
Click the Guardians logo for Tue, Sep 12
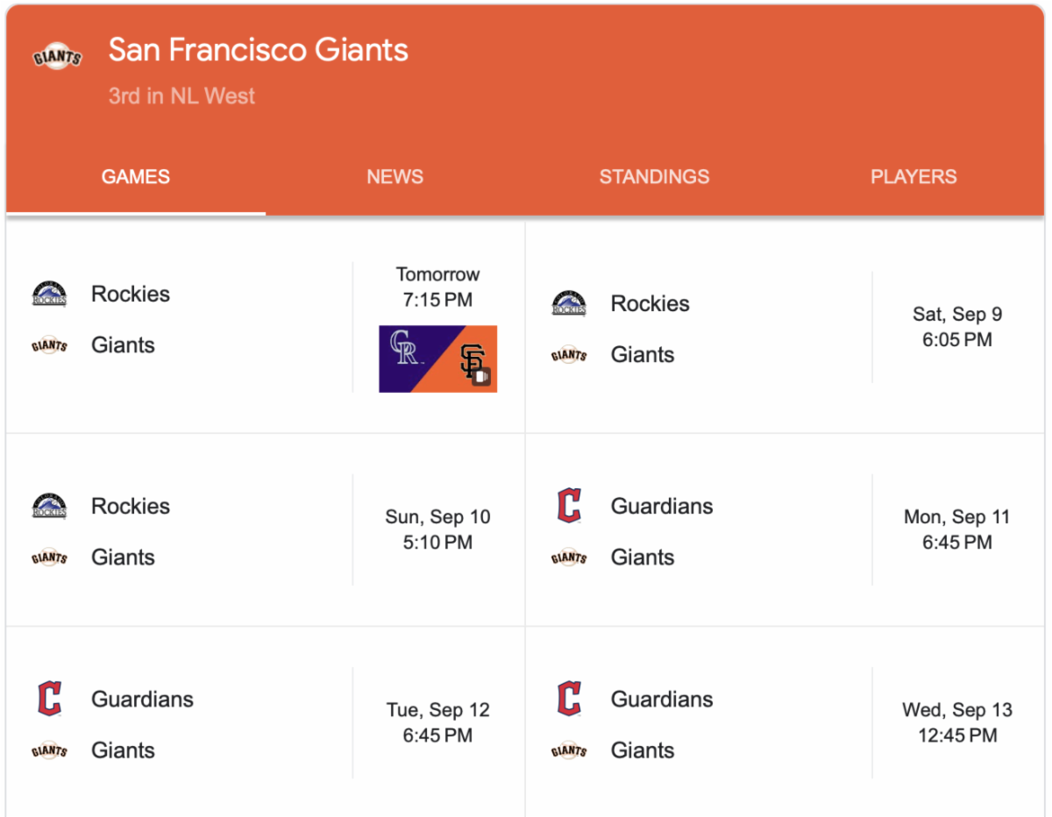click(49, 700)
